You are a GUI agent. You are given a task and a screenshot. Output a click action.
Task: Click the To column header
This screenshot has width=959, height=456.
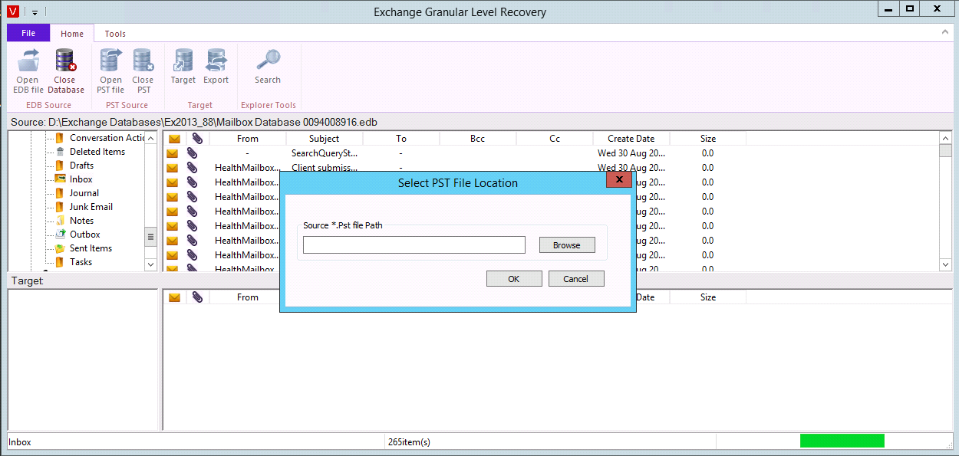(x=401, y=139)
